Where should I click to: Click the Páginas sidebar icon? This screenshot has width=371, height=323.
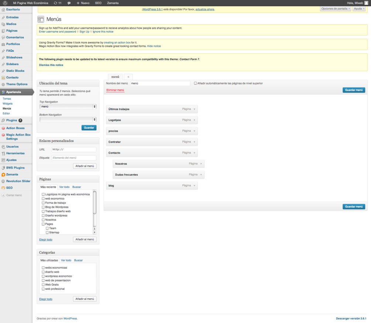coord(3,31)
